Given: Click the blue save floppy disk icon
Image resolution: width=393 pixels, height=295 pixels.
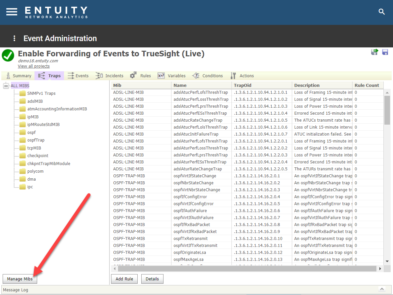Looking at the screenshot, I should tap(385, 52).
